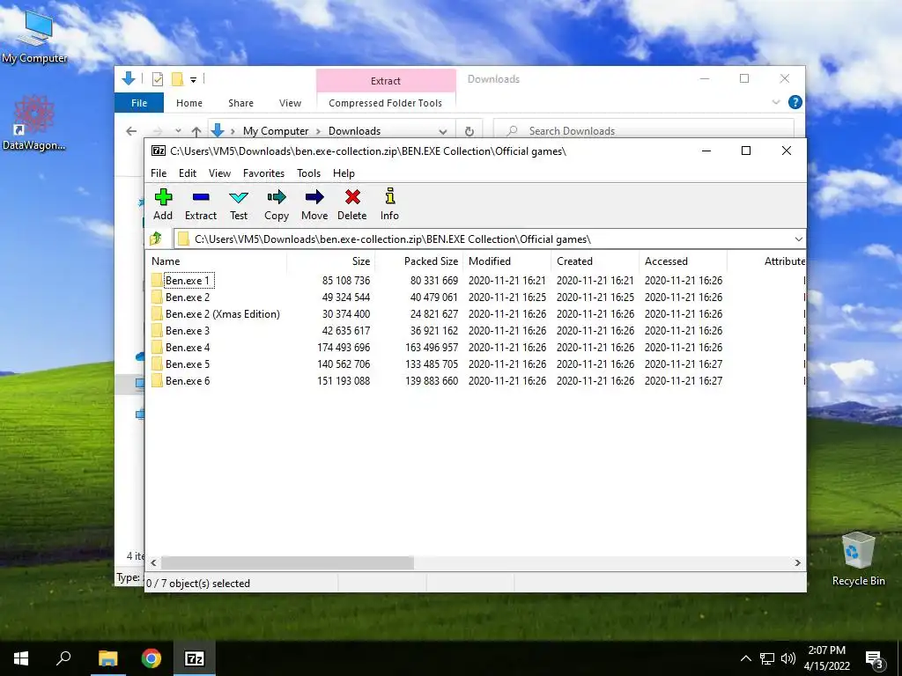
Task: Open the 7-Zip Help menu
Action: coord(344,173)
